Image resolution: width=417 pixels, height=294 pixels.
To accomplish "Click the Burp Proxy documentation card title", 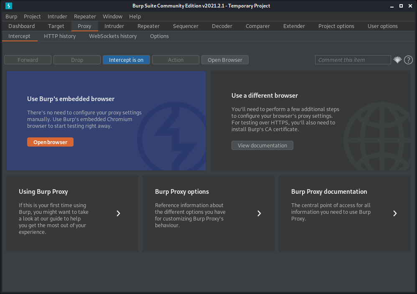I will 329,192.
